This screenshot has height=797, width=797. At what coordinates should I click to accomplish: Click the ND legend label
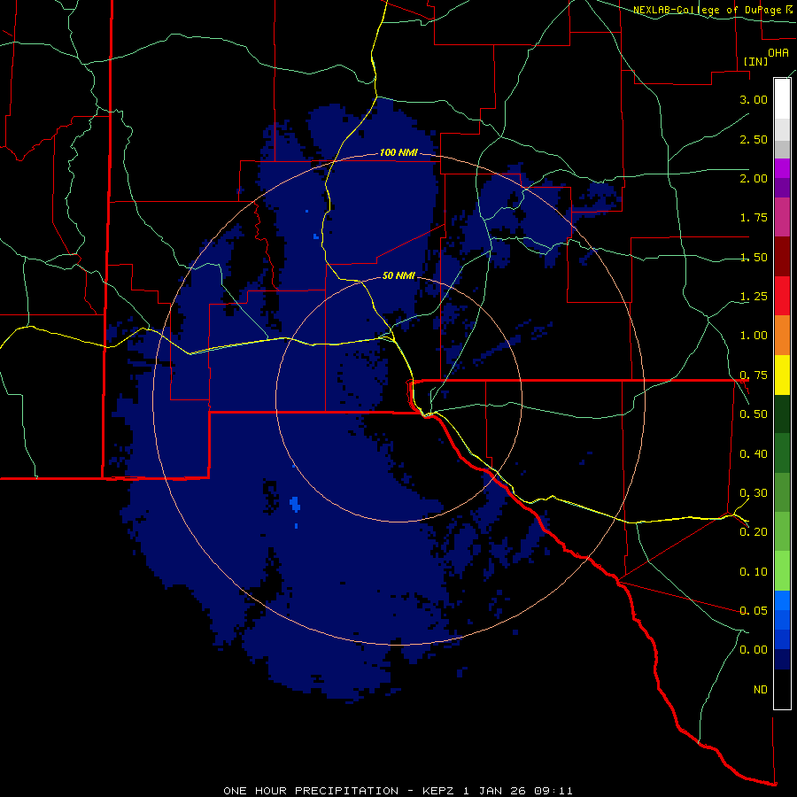point(761,690)
